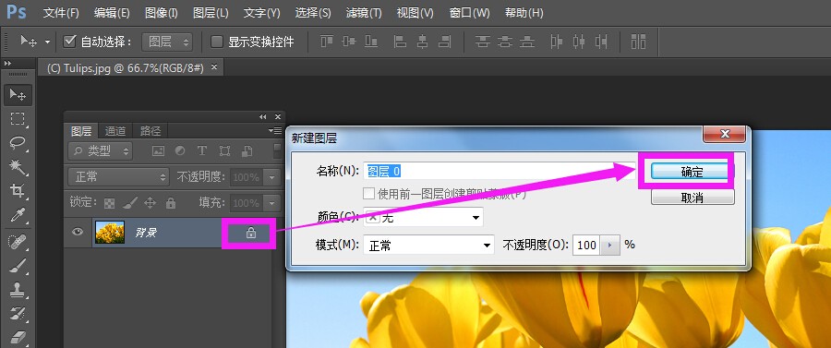This screenshot has width=831, height=348.
Task: Open the 滤镜(T) menu
Action: click(x=364, y=13)
